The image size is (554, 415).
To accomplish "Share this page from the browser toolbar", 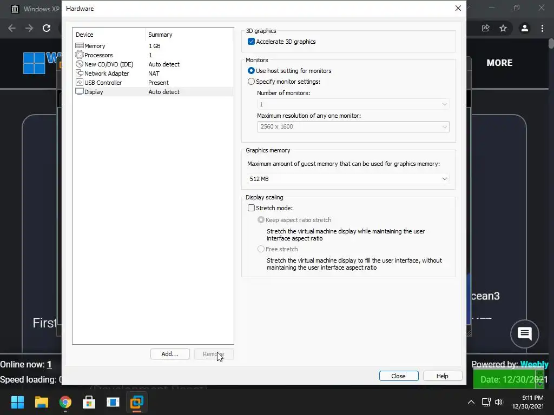I will point(486,28).
